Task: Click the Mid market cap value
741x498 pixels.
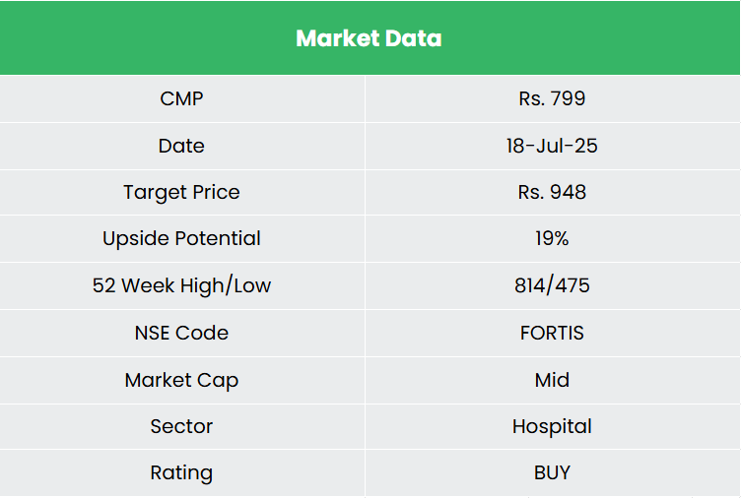Action: [552, 380]
